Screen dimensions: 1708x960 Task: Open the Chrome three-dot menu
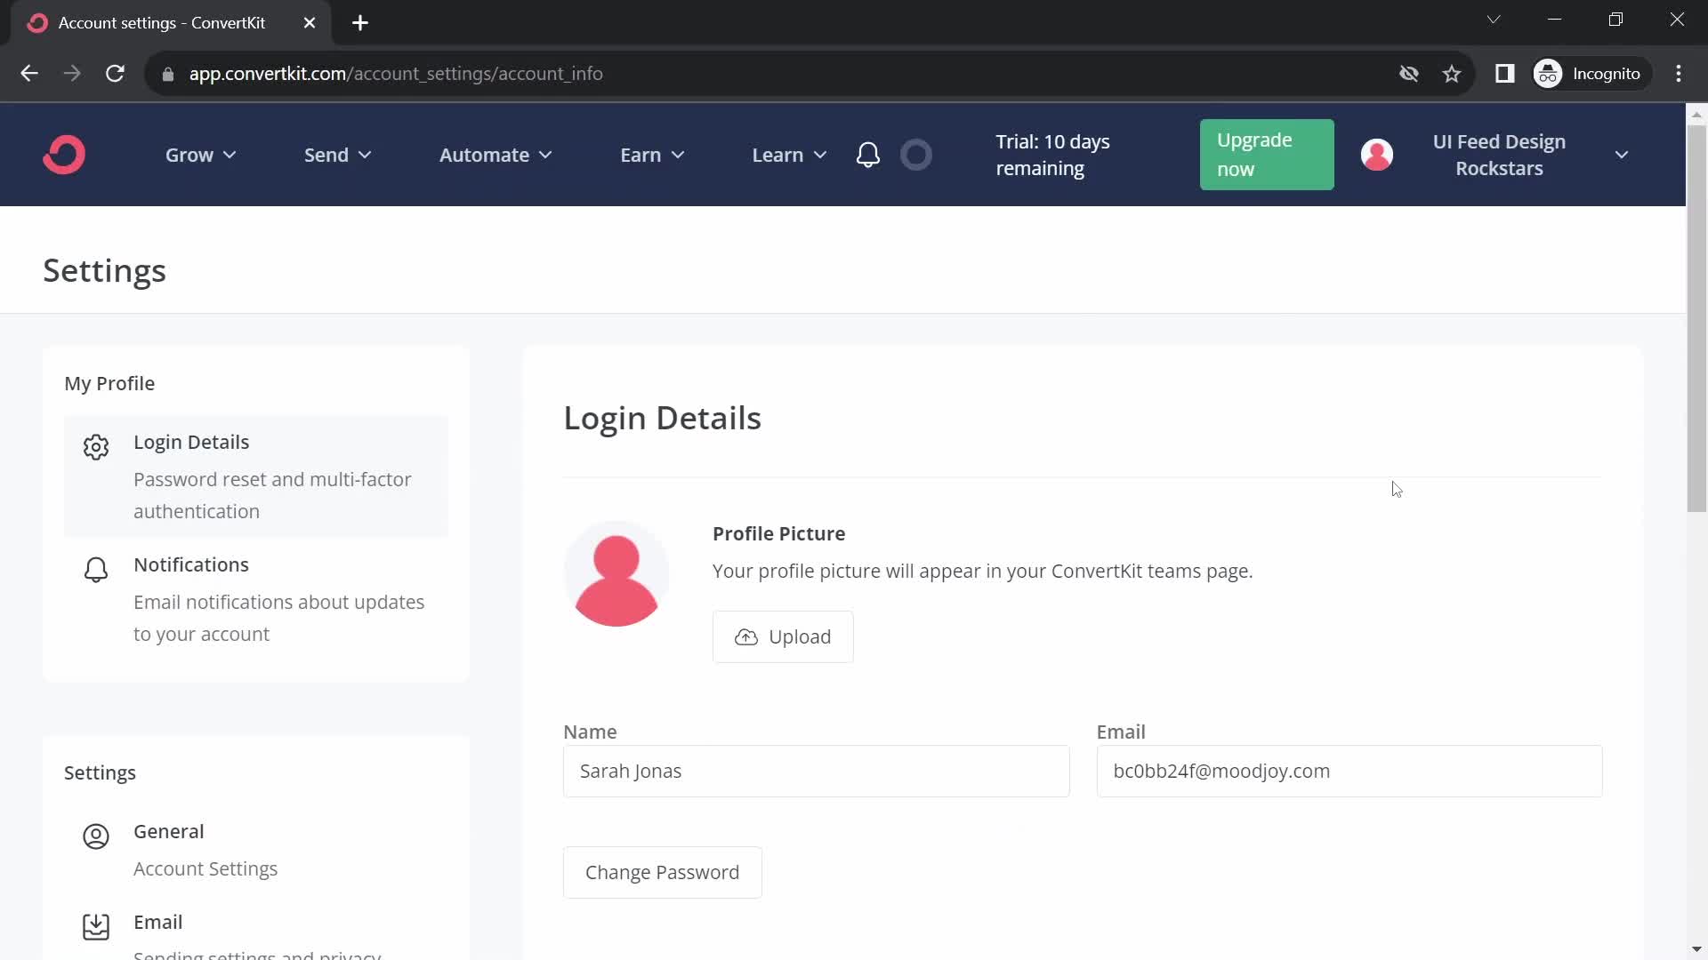(1679, 74)
